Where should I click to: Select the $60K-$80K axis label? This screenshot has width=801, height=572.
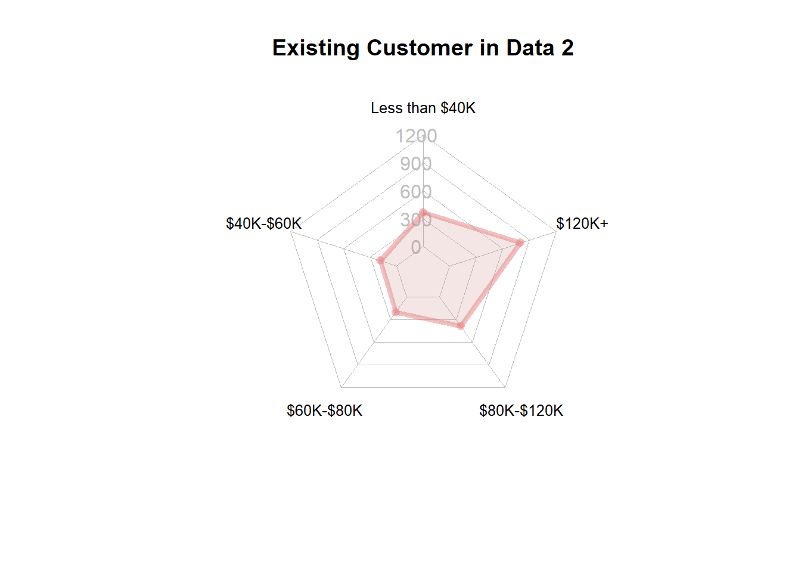click(x=325, y=411)
